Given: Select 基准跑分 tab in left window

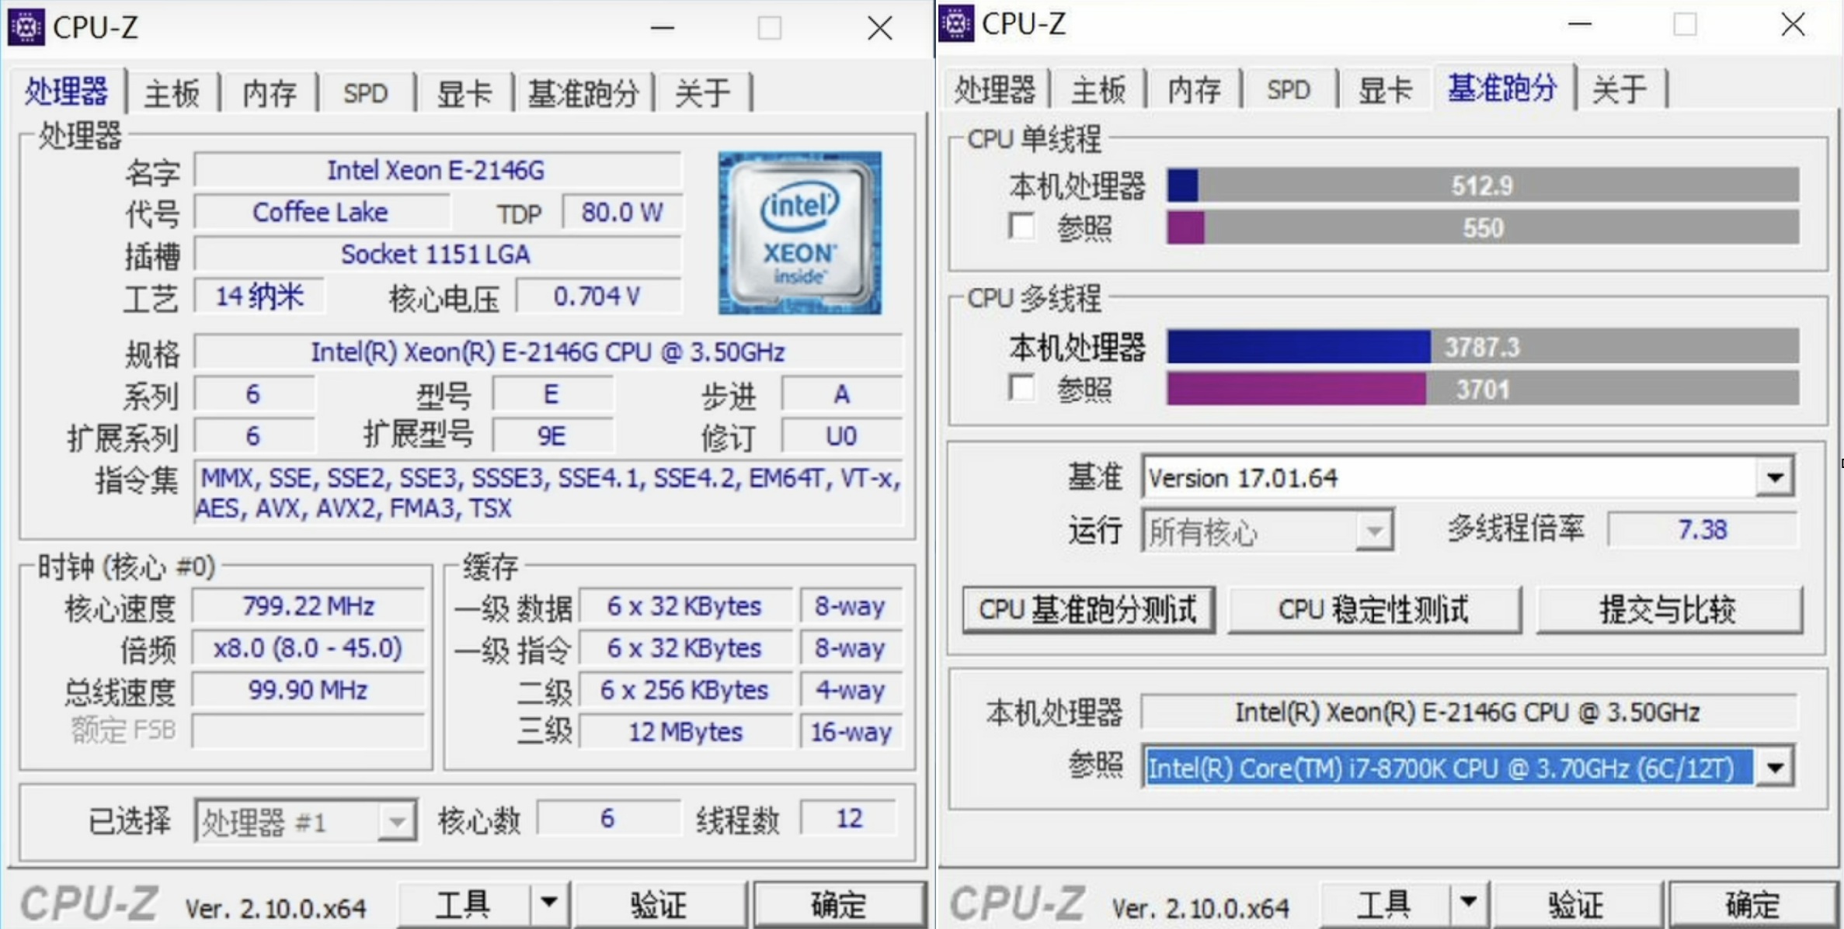Looking at the screenshot, I should pos(583,93).
